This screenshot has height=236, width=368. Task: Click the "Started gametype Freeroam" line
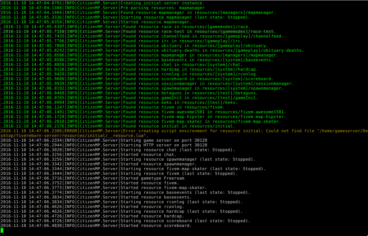tap(93, 178)
